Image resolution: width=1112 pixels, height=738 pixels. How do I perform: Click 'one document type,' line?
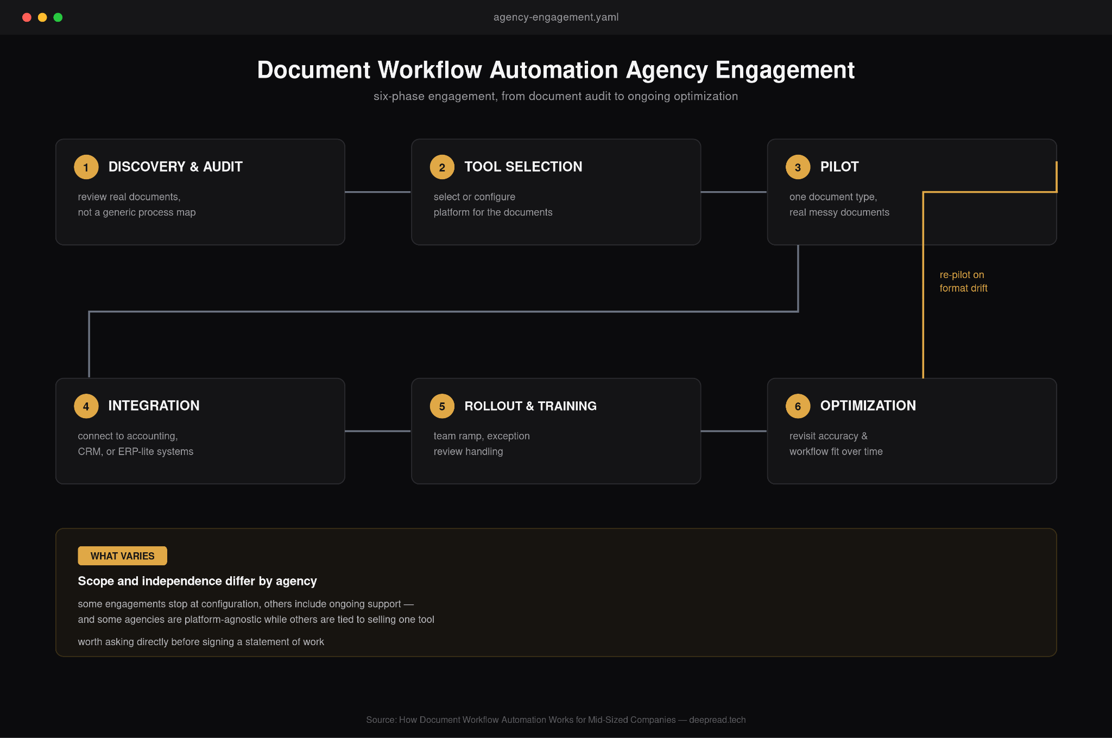(x=833, y=197)
